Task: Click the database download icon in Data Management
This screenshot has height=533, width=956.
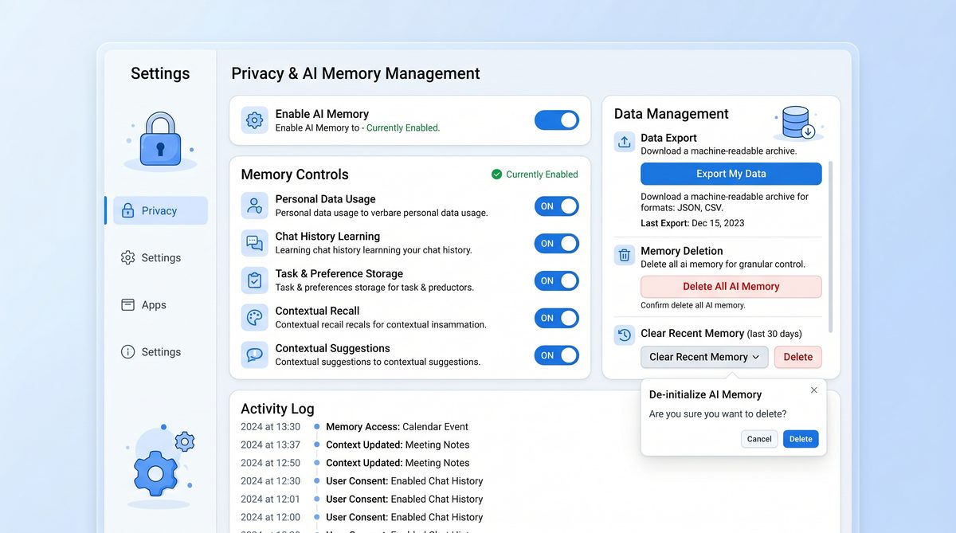Action: (797, 123)
